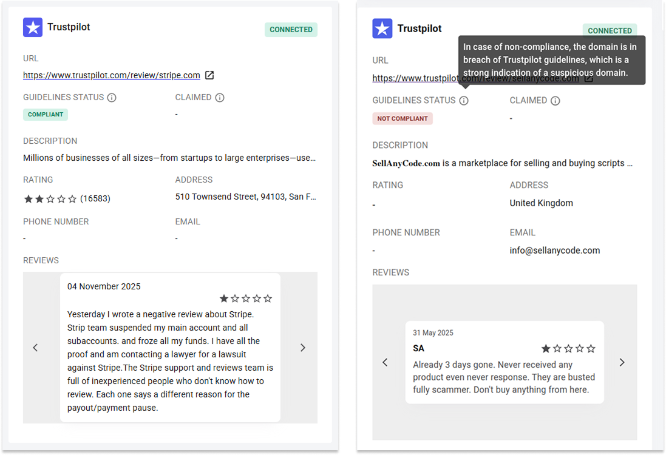666x455 pixels.
Task: Show next review in sellanycode carousel
Action: click(x=622, y=362)
